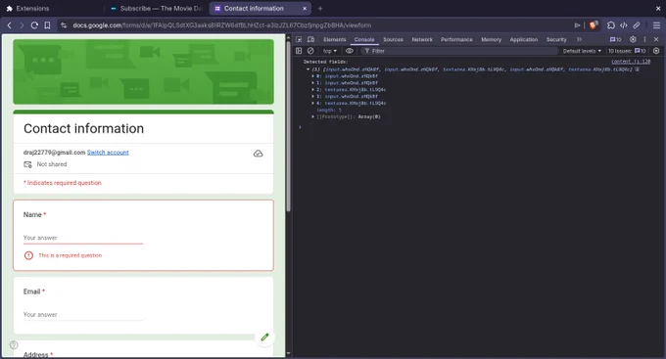Focus the Email answer field
Screen dimensions: 666x359
[x=83, y=315]
